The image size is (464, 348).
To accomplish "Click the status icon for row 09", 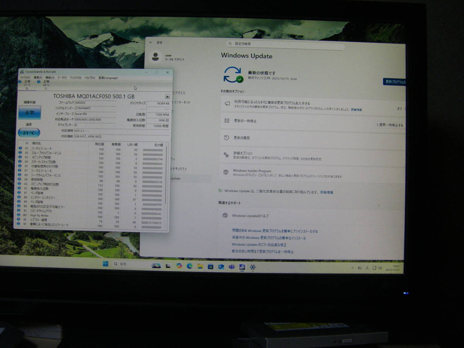I will click(x=20, y=180).
